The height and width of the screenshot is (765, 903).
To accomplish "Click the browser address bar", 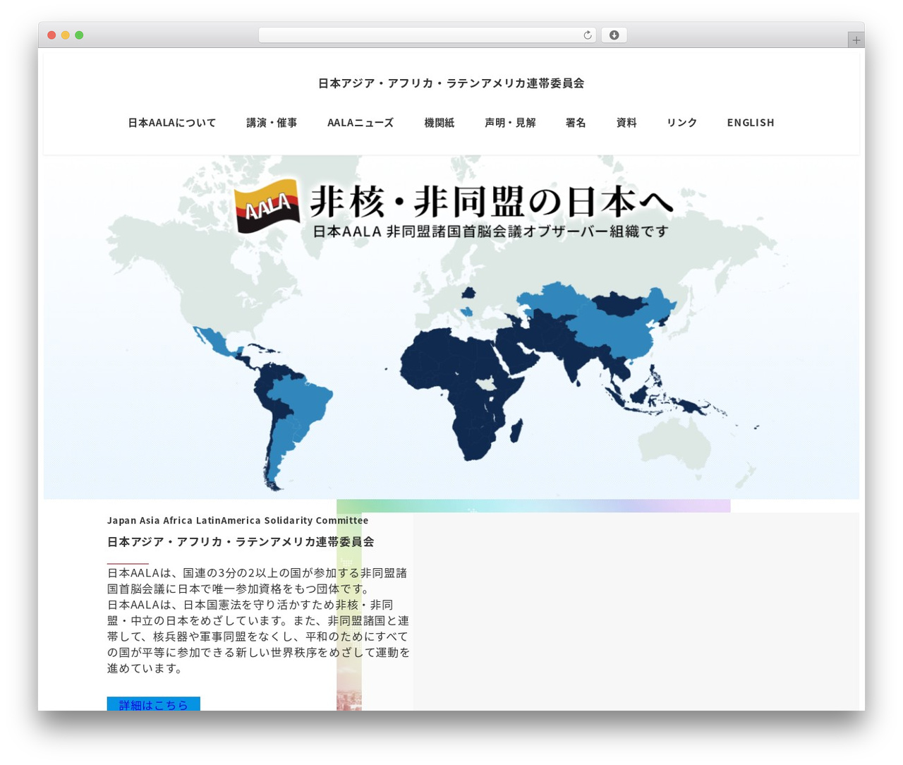I will (x=427, y=35).
